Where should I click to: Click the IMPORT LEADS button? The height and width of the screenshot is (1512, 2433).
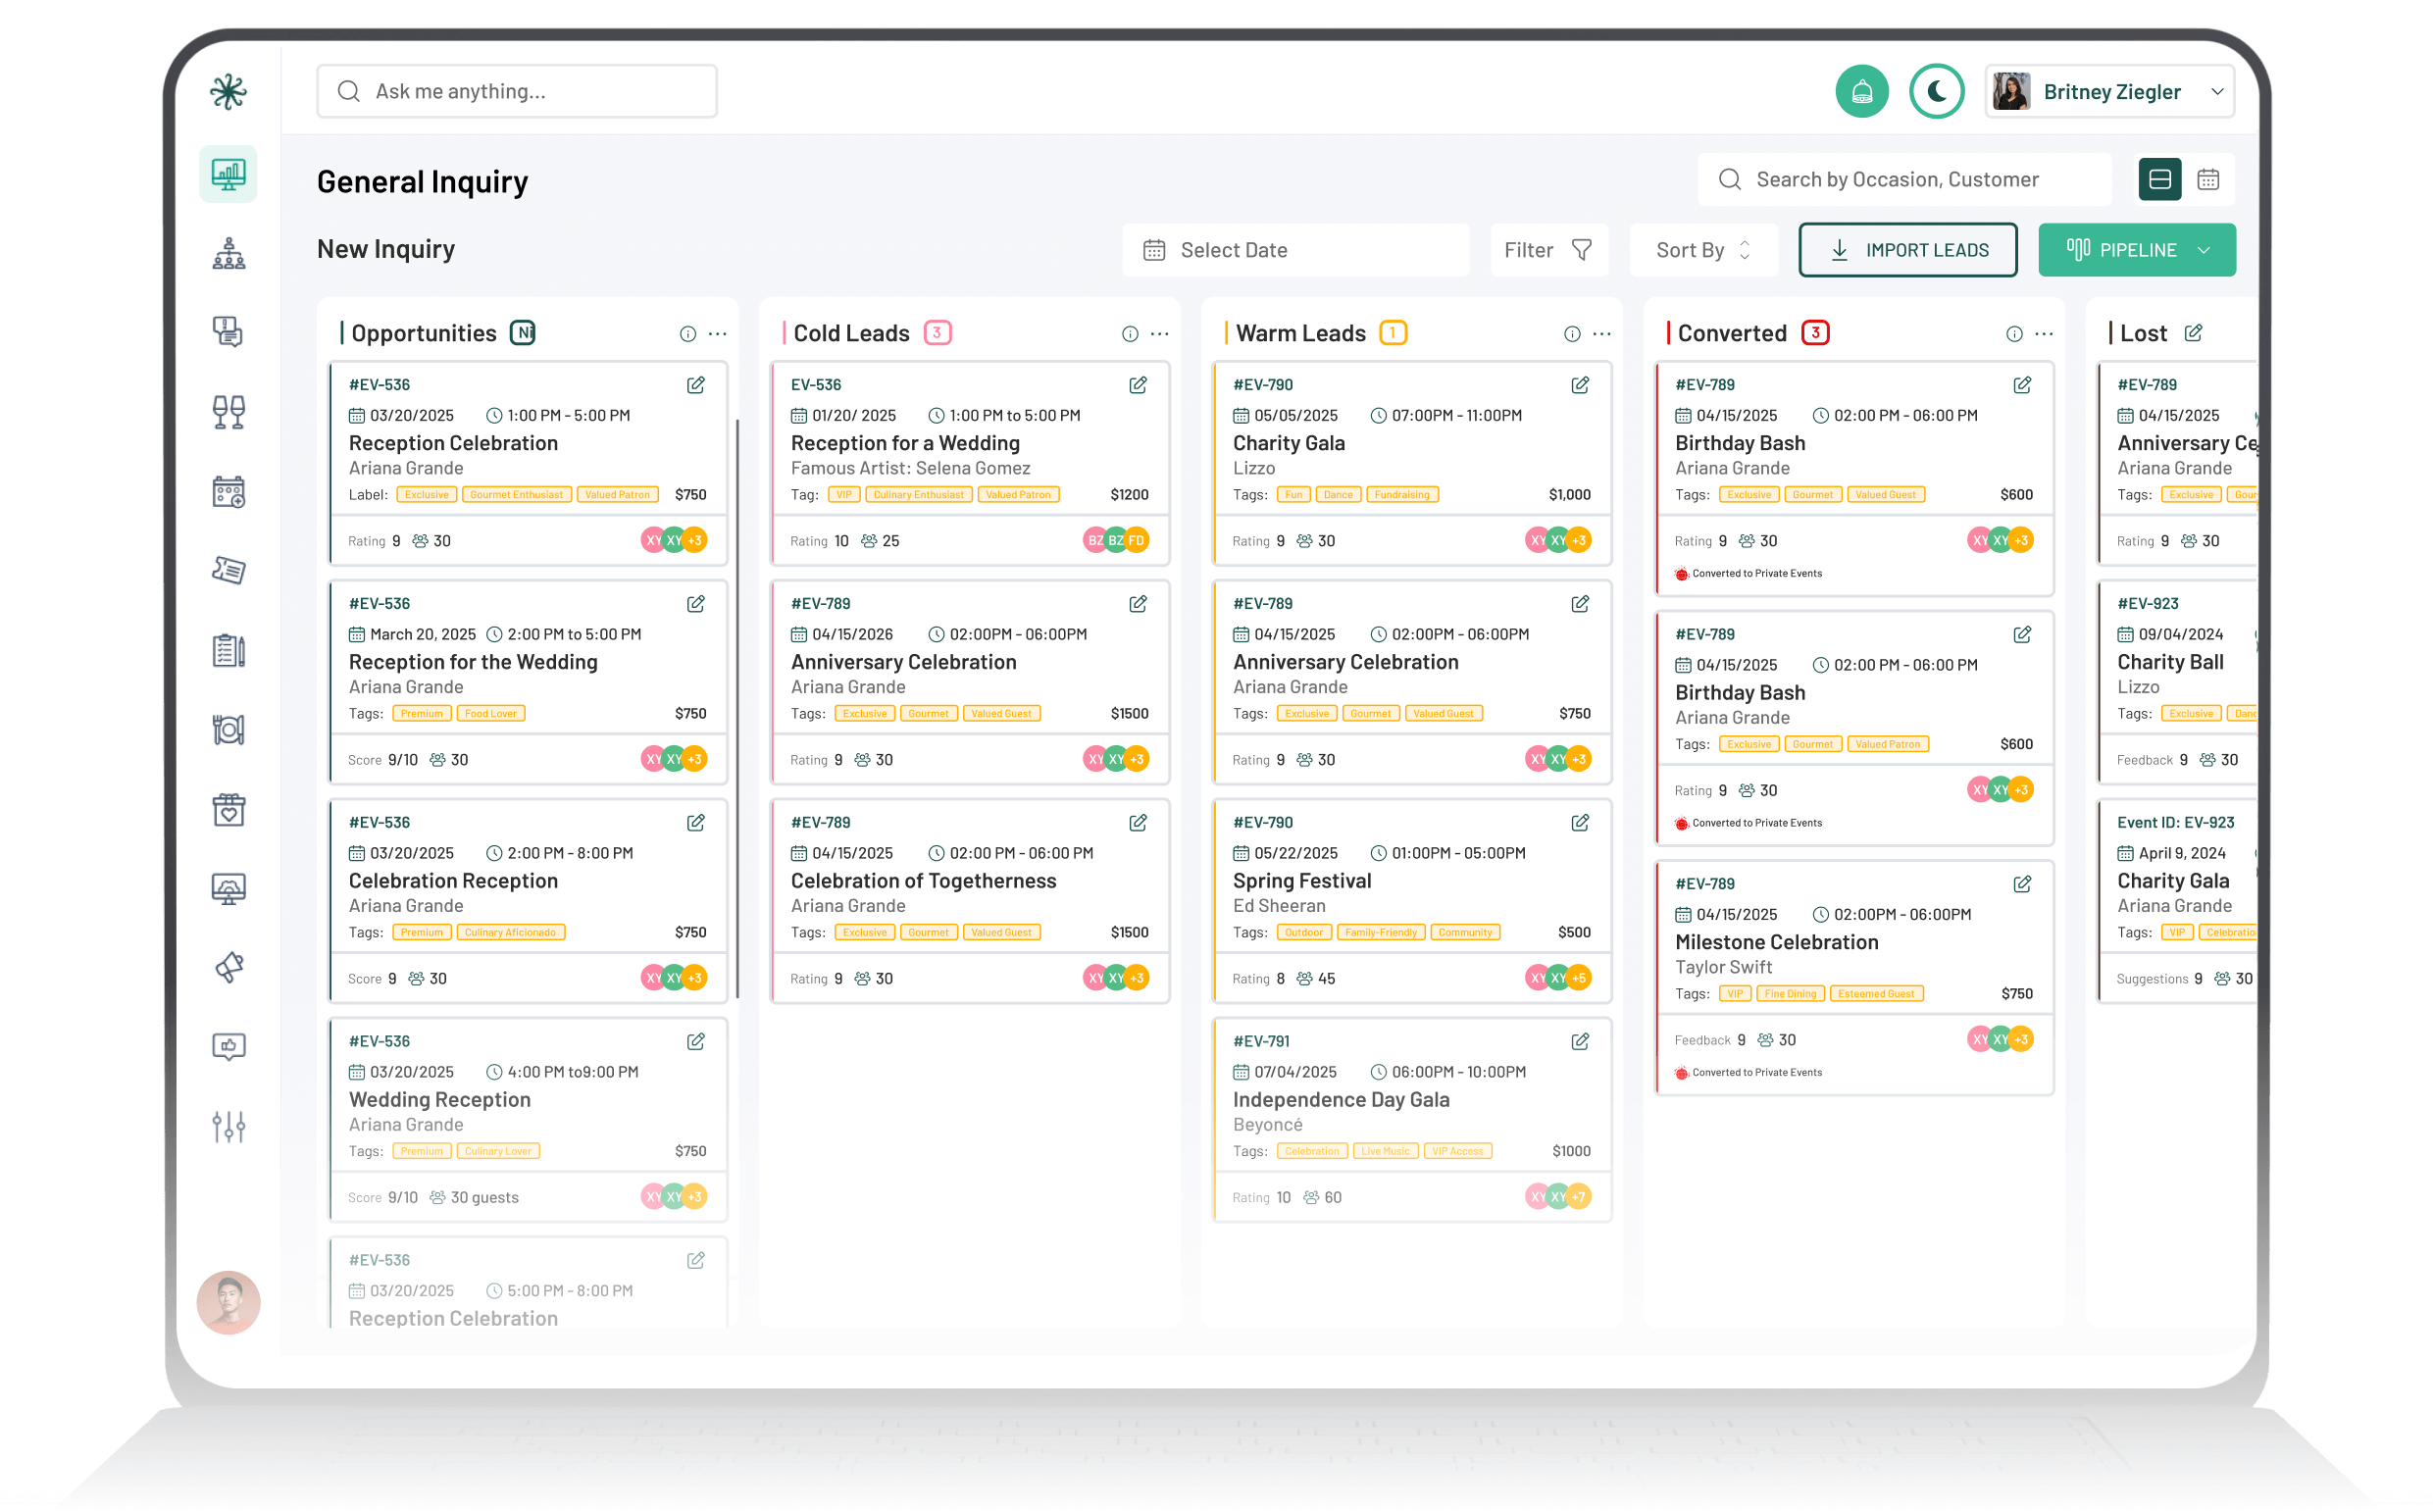tap(1907, 250)
